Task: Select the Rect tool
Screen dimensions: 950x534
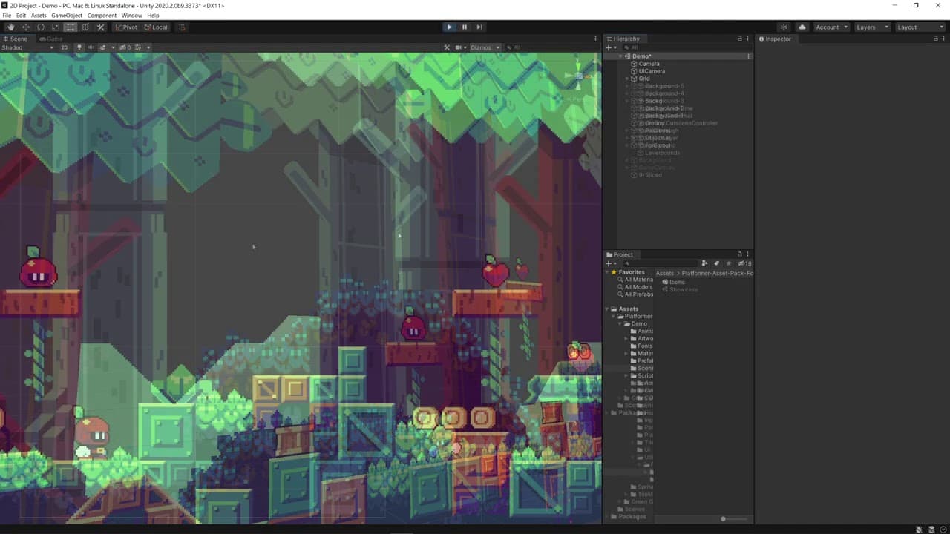Action: (70, 27)
